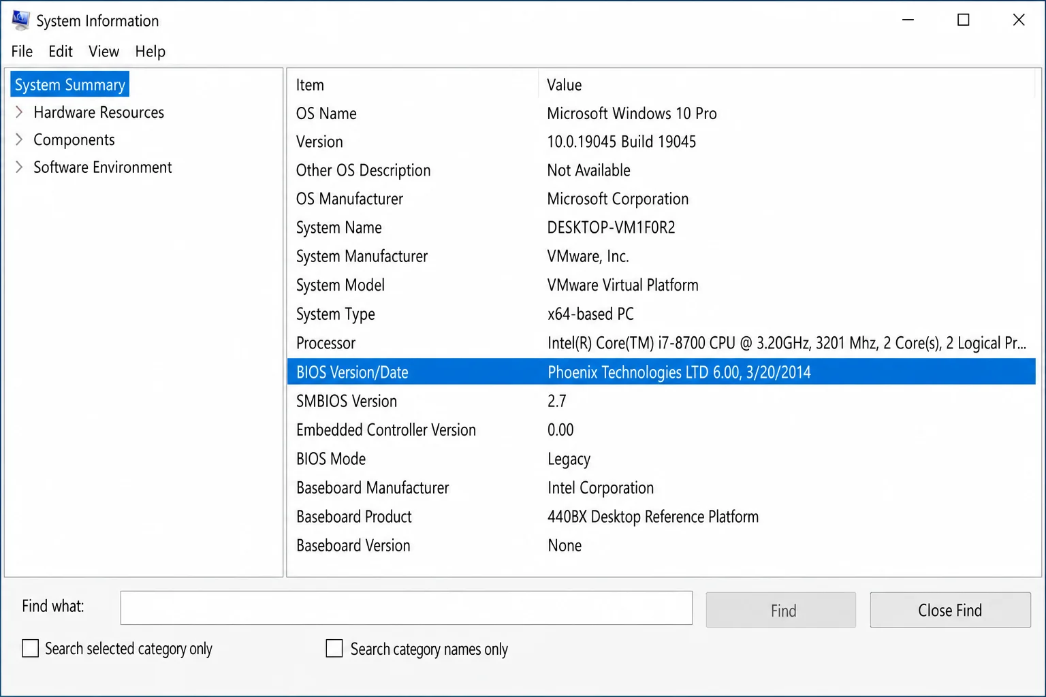Image resolution: width=1046 pixels, height=697 pixels.
Task: Click the value 440BX Desktop Reference Platform
Action: pyautogui.click(x=652, y=517)
